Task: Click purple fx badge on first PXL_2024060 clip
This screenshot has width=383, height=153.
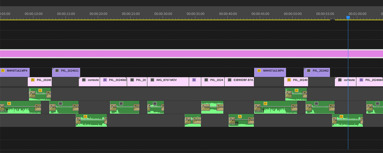Action: 105,80
